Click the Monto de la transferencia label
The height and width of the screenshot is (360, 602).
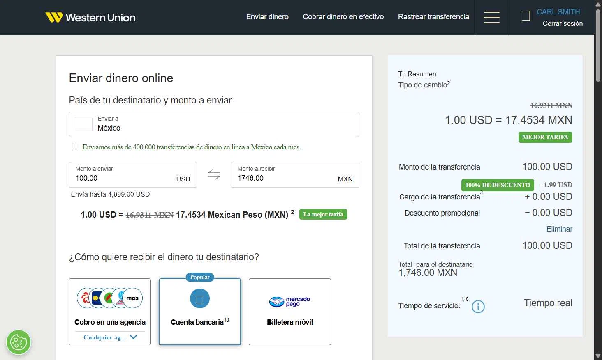coord(439,167)
